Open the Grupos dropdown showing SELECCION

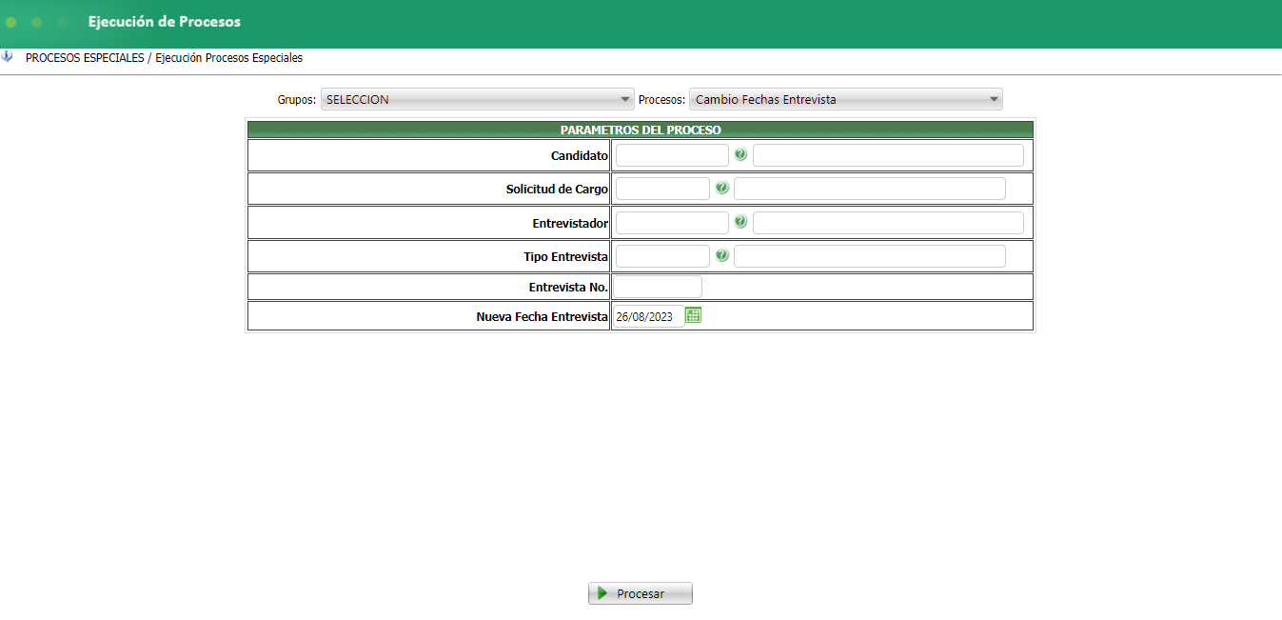(x=477, y=99)
